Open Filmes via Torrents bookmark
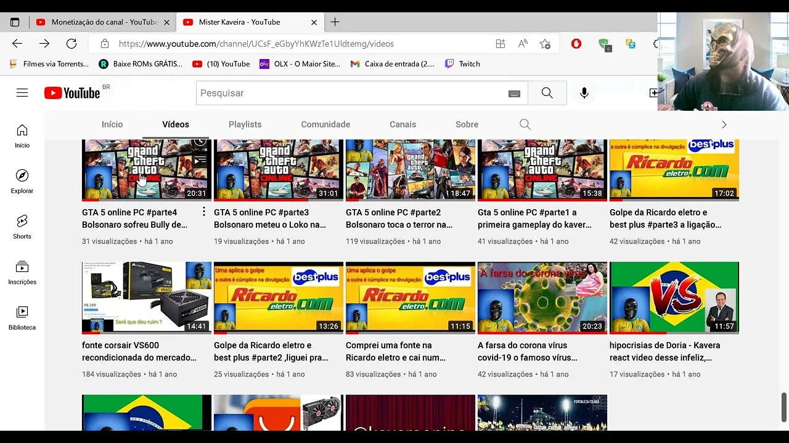 coord(49,64)
